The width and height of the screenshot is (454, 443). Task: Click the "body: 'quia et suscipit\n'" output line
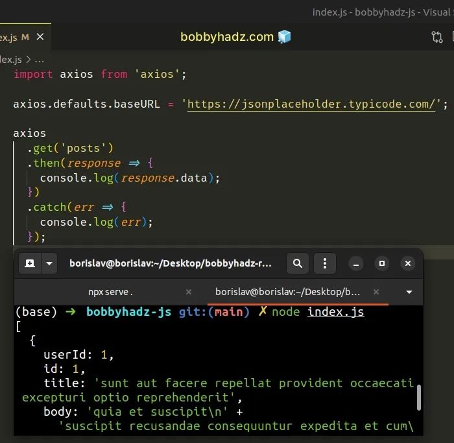click(x=143, y=412)
